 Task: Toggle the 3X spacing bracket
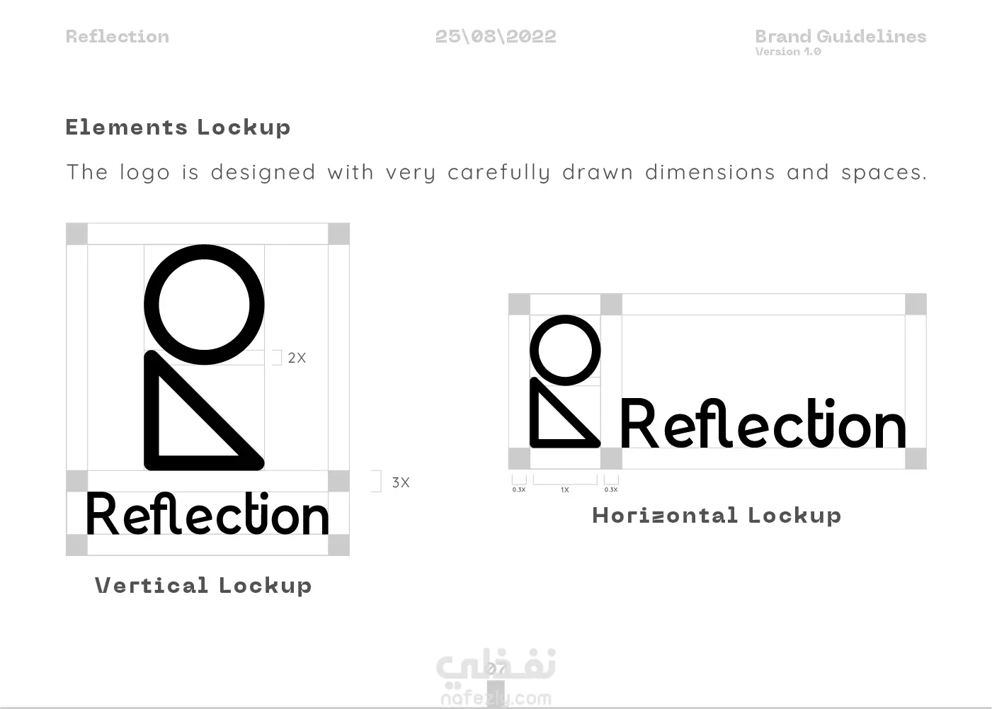(x=377, y=481)
